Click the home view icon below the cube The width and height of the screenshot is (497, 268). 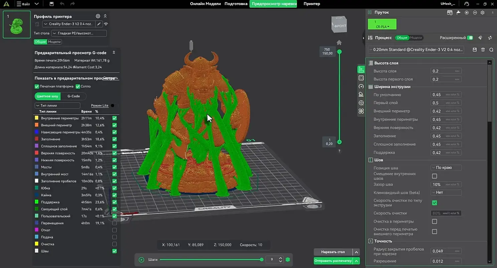pos(339,42)
